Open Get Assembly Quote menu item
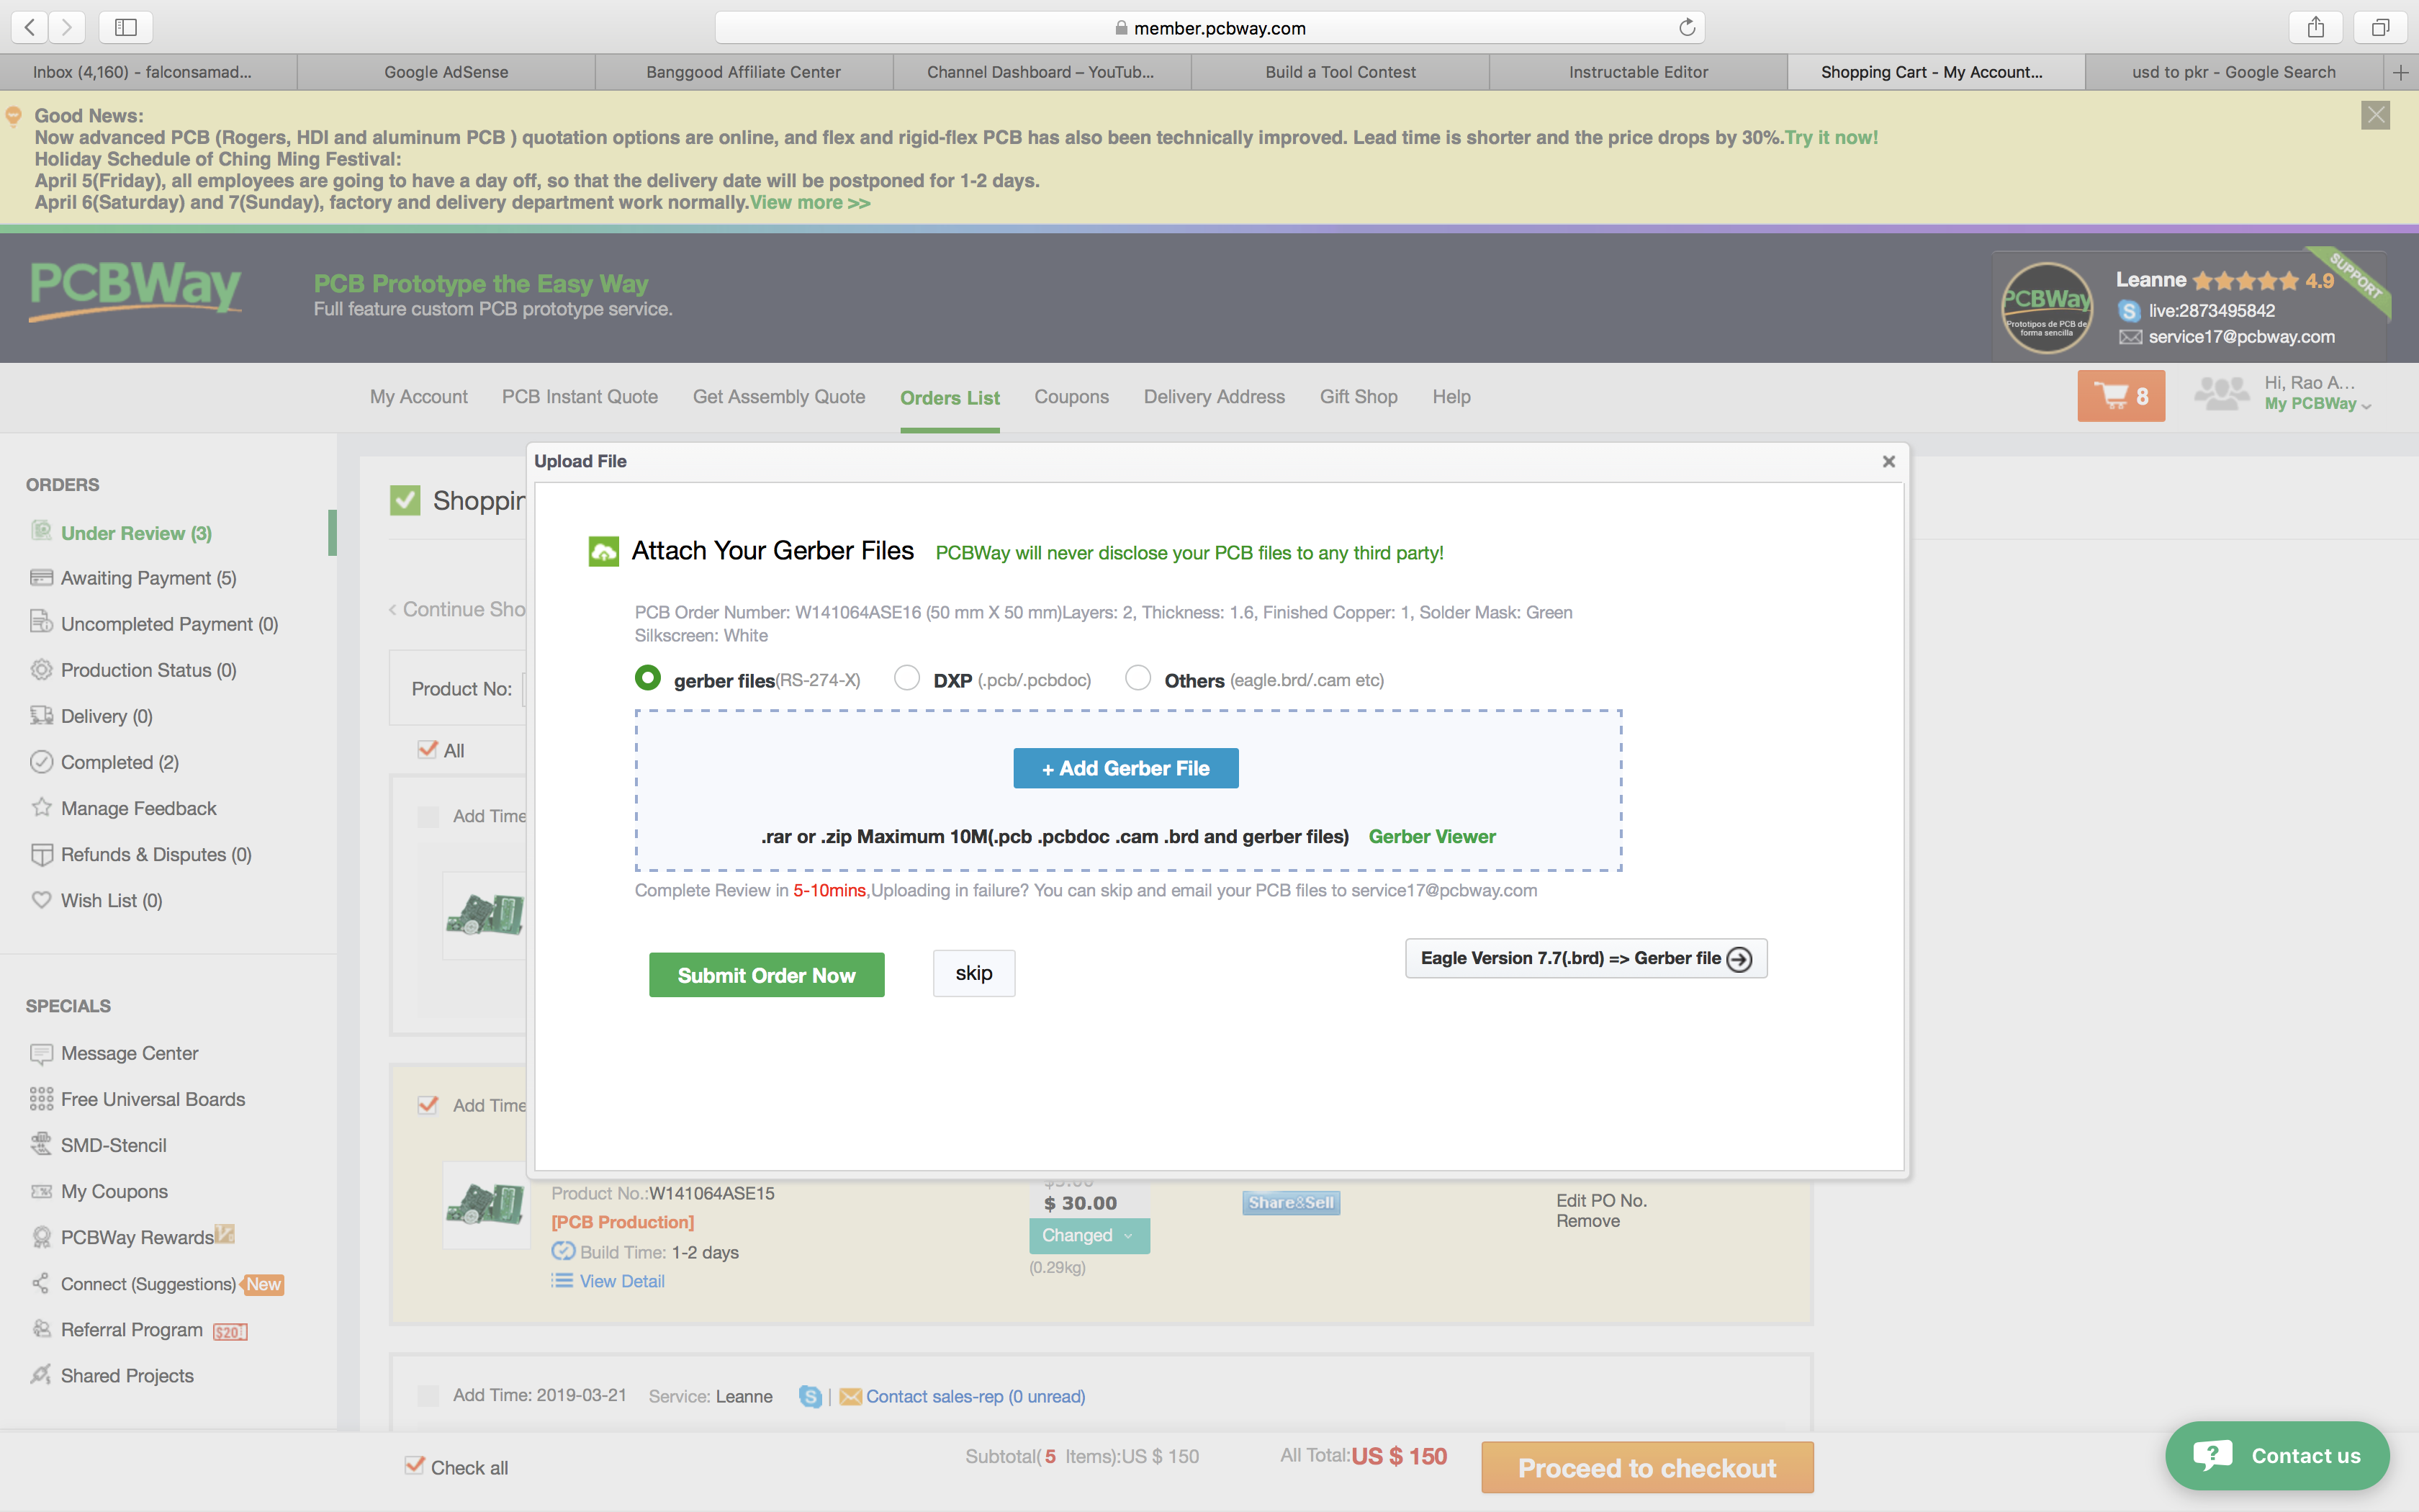The image size is (2419, 1512). [779, 397]
